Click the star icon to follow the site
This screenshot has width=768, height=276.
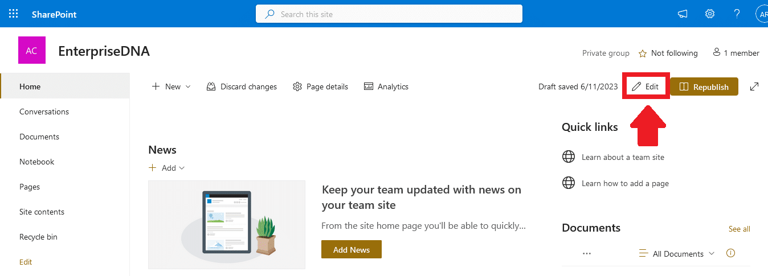(x=643, y=53)
